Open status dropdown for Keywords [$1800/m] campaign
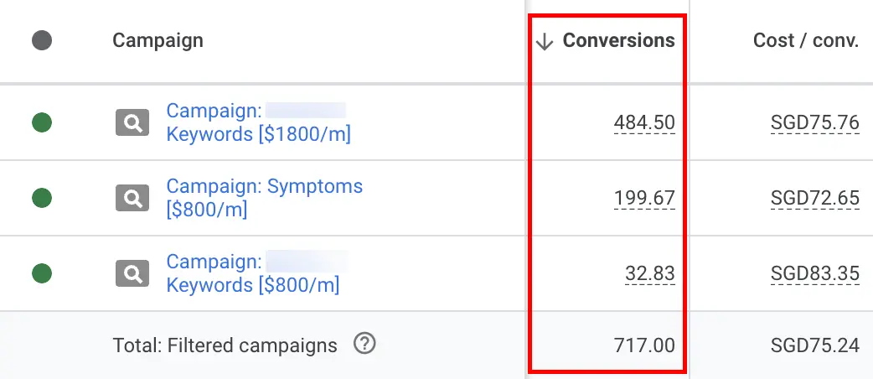The height and width of the screenshot is (379, 873). click(x=42, y=123)
